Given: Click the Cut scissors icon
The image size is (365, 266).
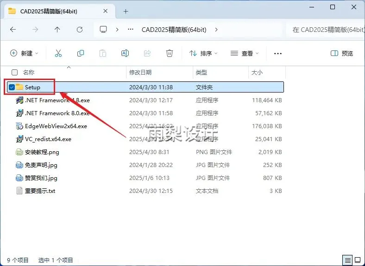Looking at the screenshot, I should pyautogui.click(x=58, y=53).
